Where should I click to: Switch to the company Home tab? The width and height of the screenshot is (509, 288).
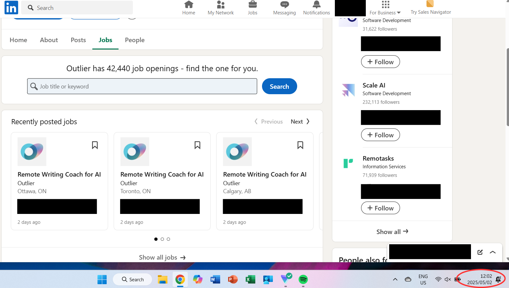[x=18, y=40]
